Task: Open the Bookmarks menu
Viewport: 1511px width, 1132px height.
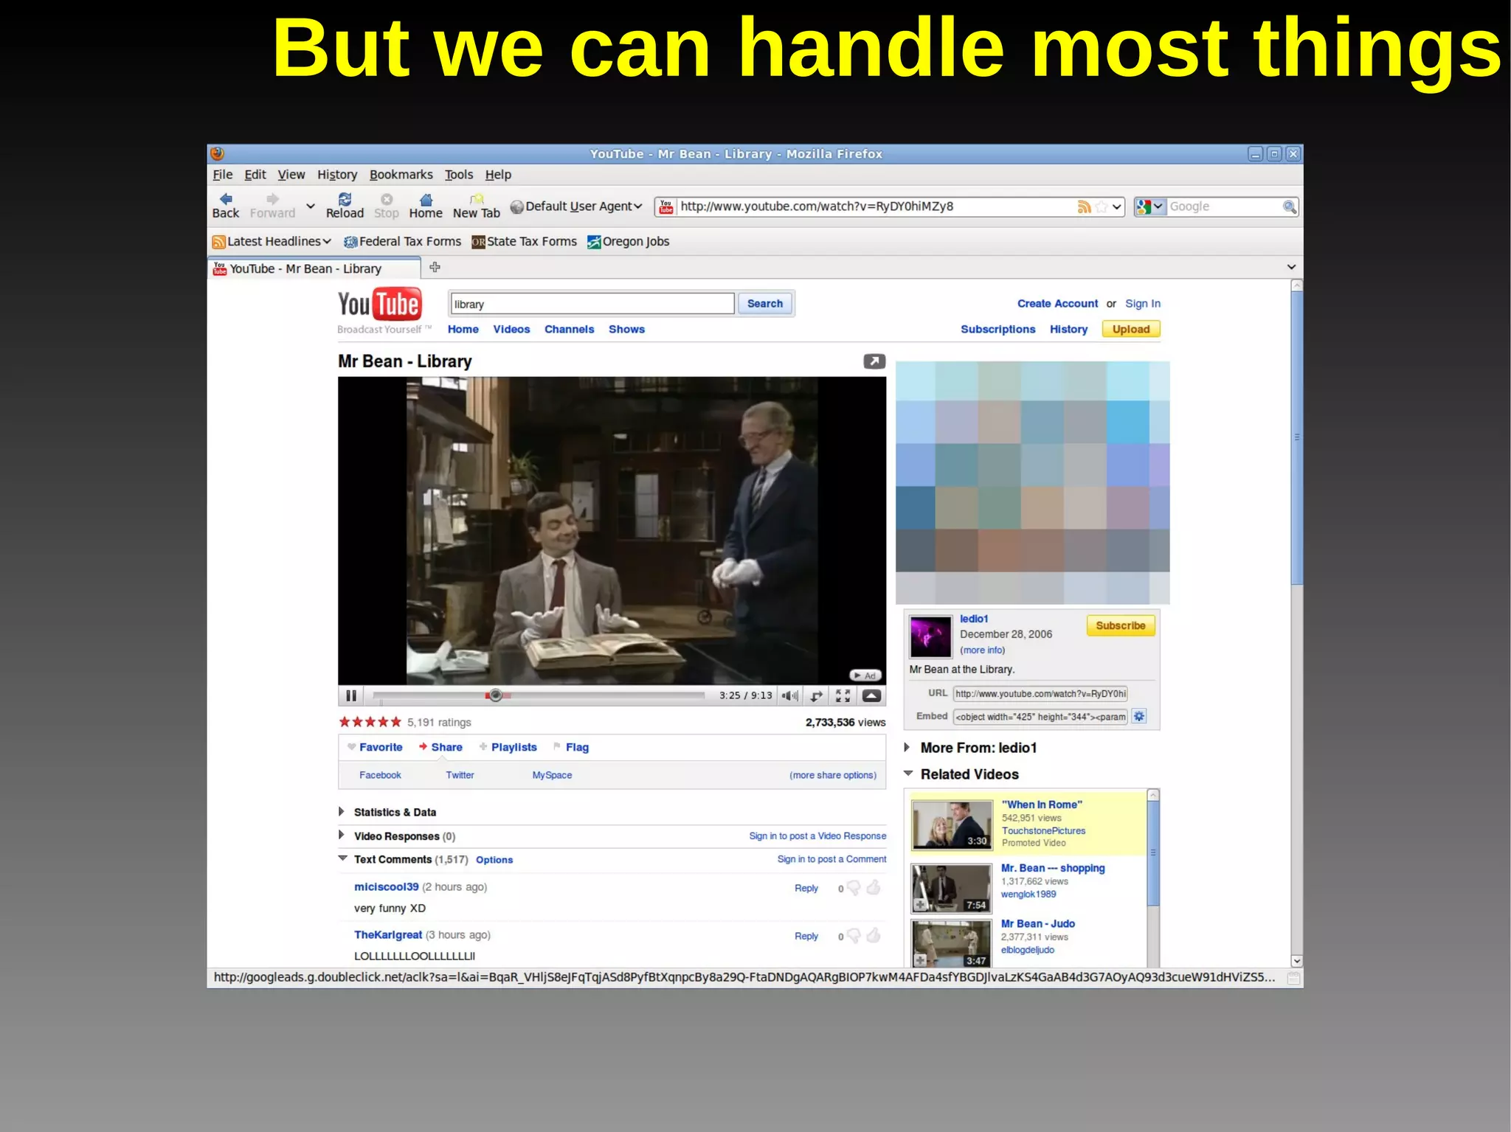Action: tap(401, 175)
